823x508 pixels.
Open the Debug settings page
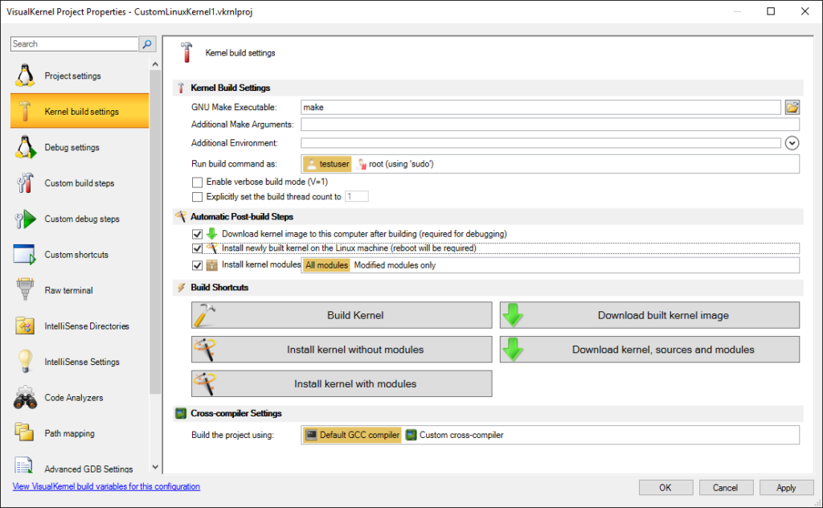(72, 148)
